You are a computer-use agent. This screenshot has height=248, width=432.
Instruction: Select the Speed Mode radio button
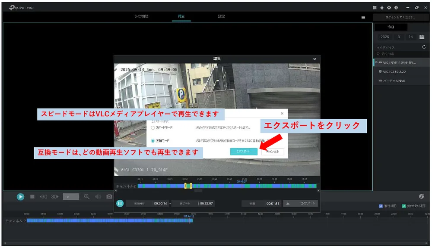[152, 128]
